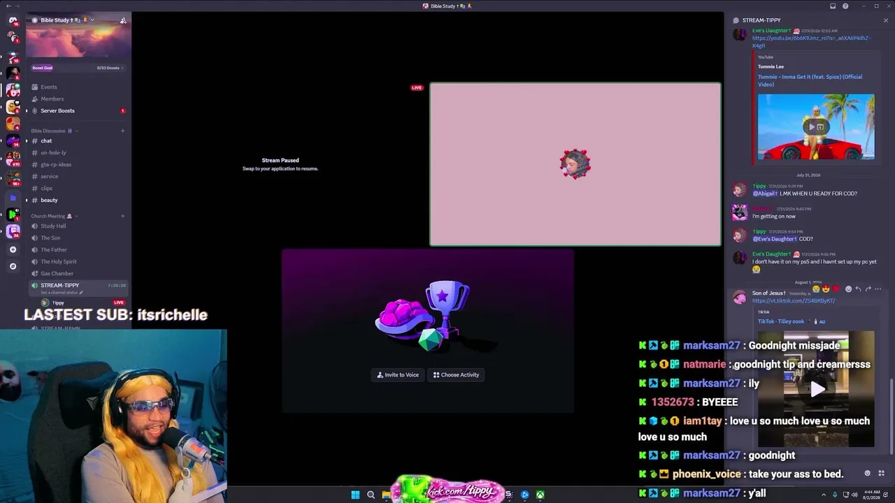Click the Invite to Voice button
The image size is (895, 503).
coord(398,375)
